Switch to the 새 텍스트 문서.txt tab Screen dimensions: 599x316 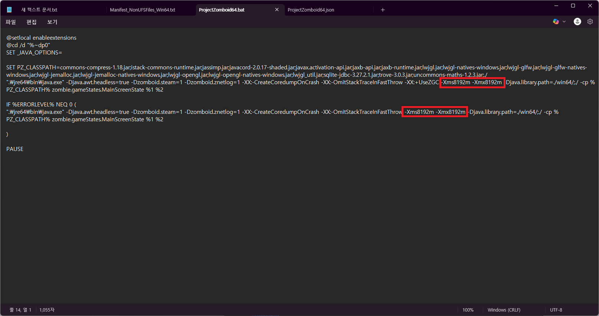39,10
